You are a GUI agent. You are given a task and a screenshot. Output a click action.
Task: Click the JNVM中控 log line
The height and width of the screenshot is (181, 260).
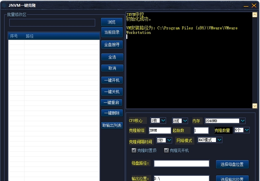[x=135, y=14]
